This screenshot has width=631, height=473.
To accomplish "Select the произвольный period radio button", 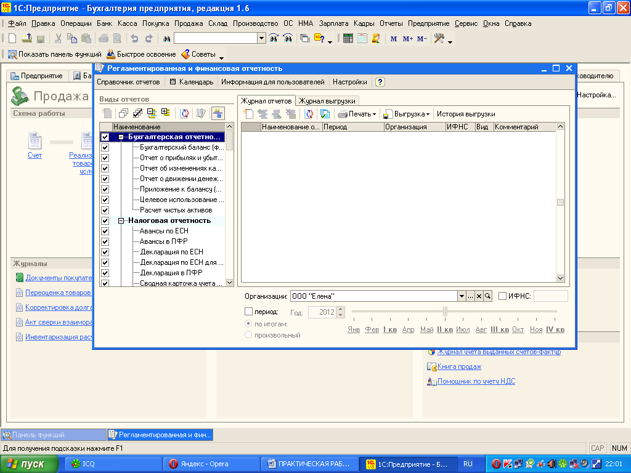I will [x=248, y=334].
